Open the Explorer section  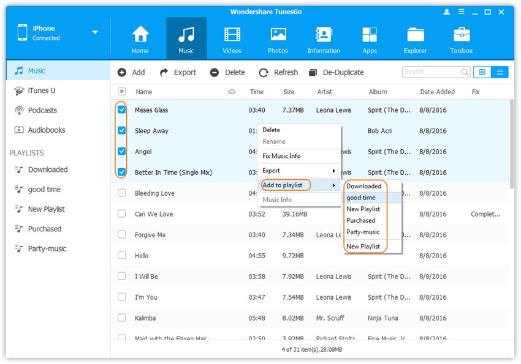point(415,39)
